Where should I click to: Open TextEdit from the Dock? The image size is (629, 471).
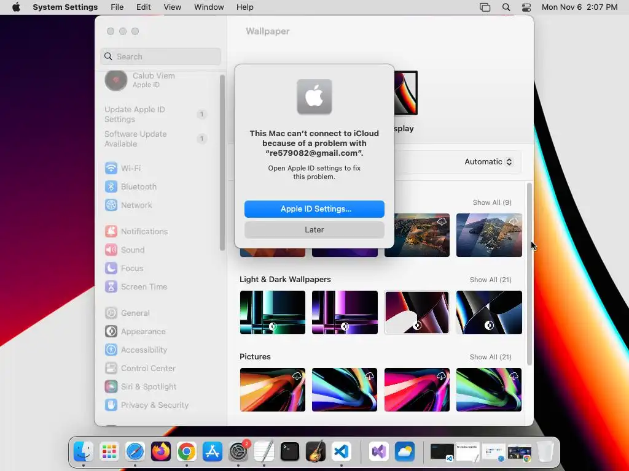point(264,452)
